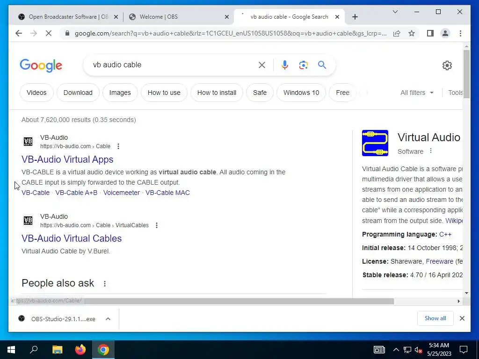The height and width of the screenshot is (359, 479).
Task: Open People also ask options dots
Action: click(105, 284)
